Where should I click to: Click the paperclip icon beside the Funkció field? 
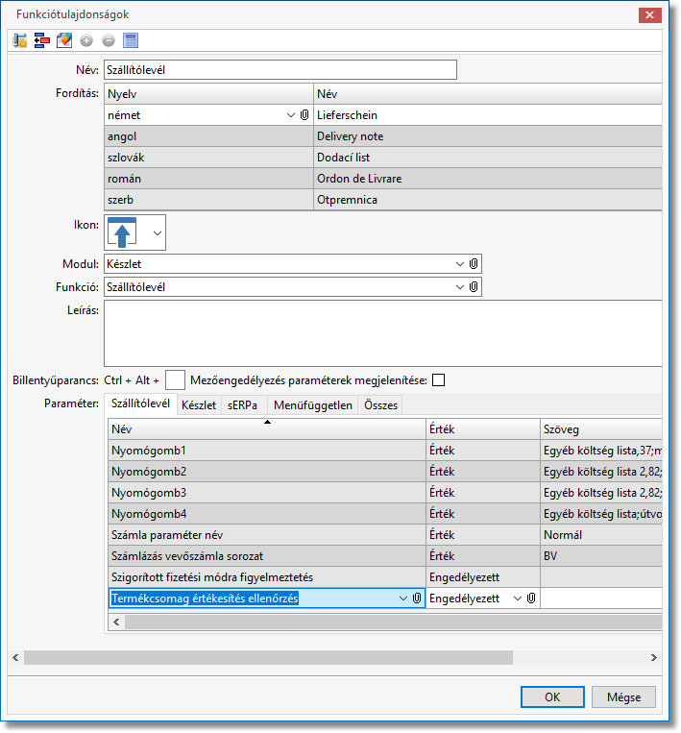(474, 286)
